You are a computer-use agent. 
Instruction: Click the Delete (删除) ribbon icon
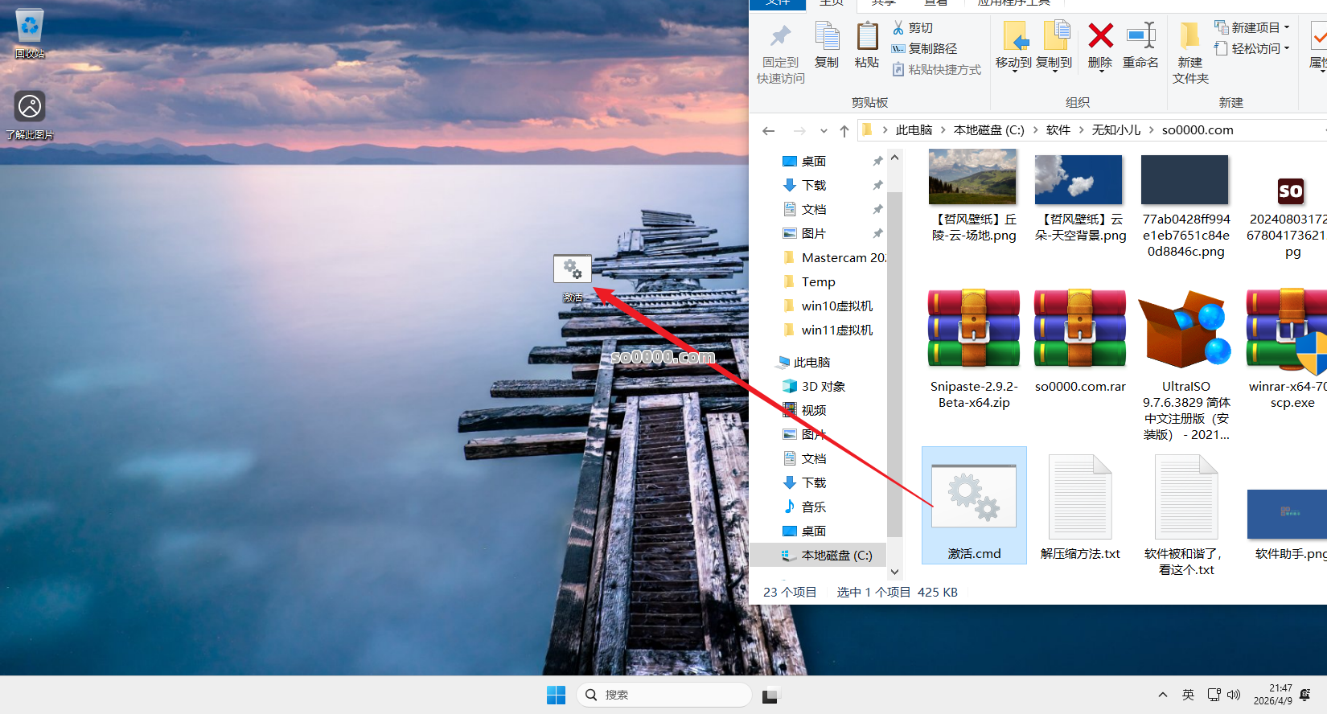[1100, 45]
